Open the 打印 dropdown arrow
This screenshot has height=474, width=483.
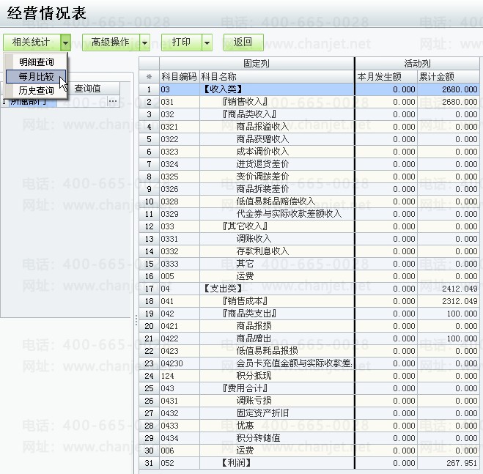(207, 42)
